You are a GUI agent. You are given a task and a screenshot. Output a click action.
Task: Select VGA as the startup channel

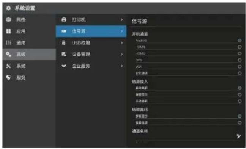[240, 67]
